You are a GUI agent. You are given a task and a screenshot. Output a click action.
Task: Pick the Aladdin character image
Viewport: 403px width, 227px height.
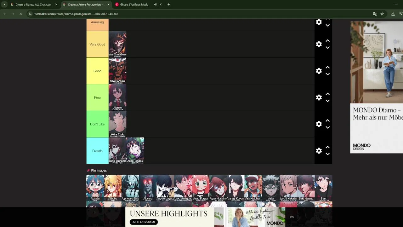95,188
